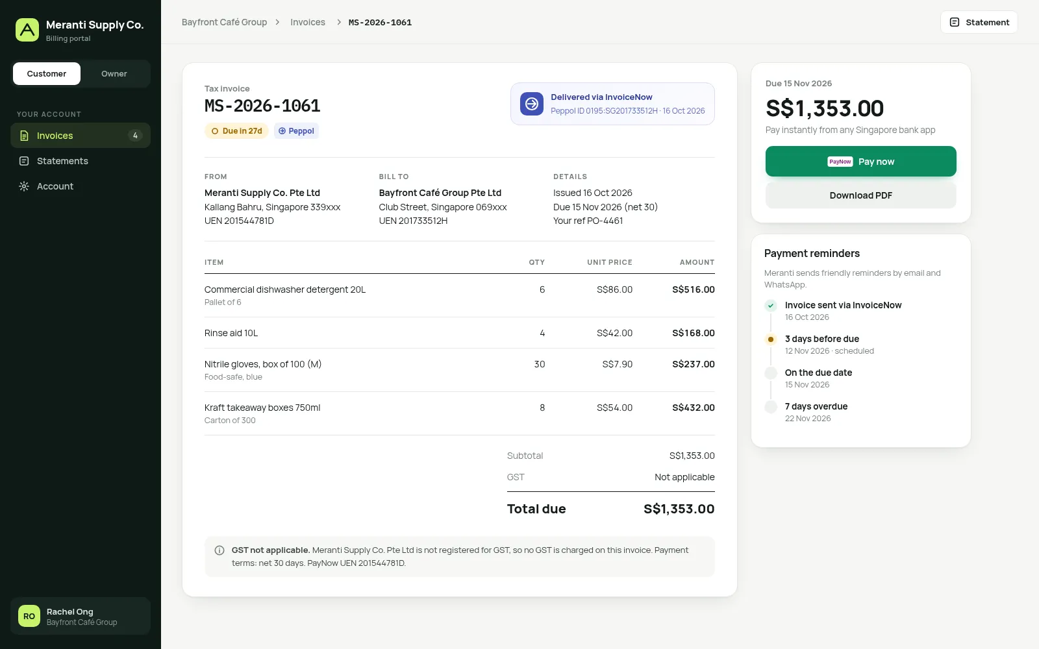Click the Peppol badge
This screenshot has height=649, width=1039.
point(296,131)
